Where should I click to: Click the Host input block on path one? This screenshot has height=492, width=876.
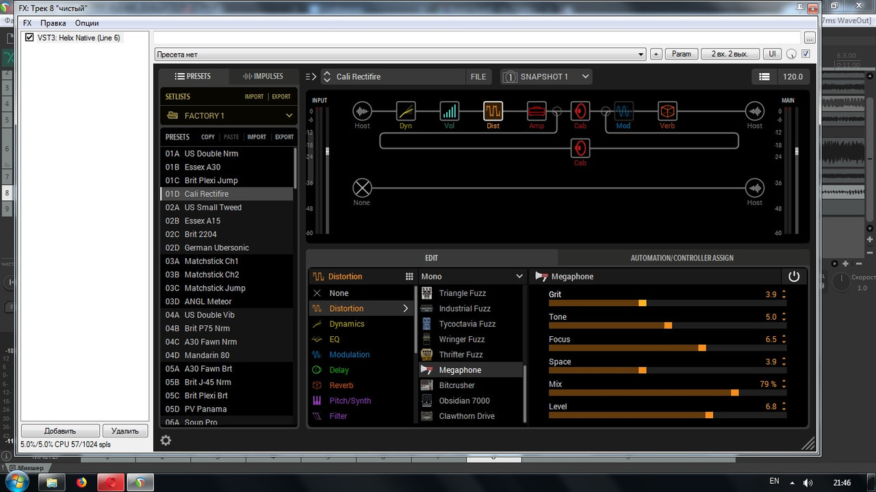tap(362, 111)
